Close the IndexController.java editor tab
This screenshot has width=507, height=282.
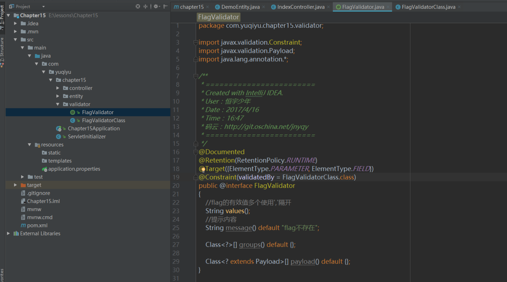coord(329,7)
